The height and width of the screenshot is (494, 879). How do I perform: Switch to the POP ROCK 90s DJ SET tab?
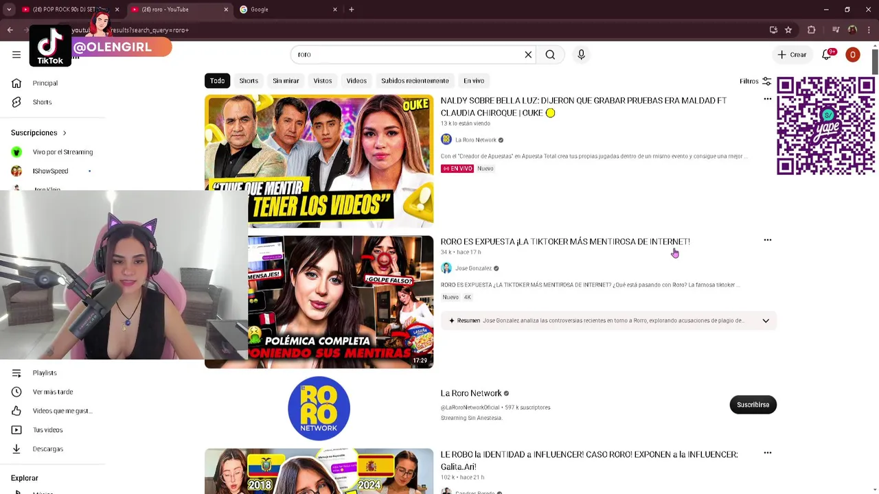(65, 10)
